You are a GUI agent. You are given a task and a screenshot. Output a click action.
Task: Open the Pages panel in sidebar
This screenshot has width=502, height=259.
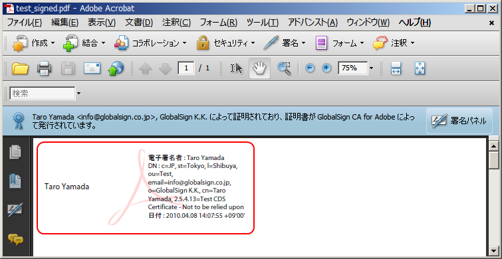pyautogui.click(x=15, y=152)
